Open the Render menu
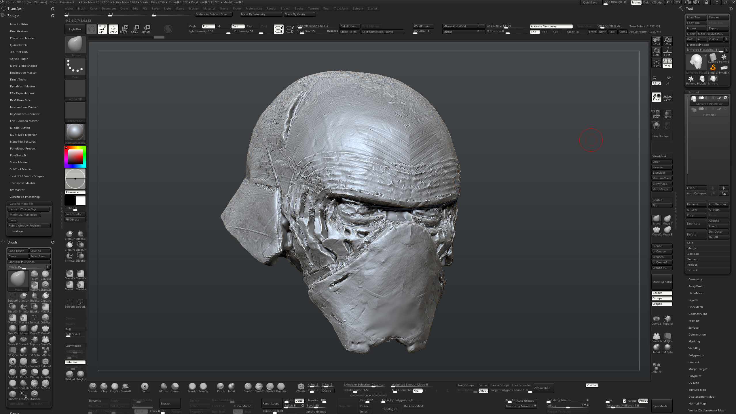Image resolution: width=736 pixels, height=414 pixels. 271,8
